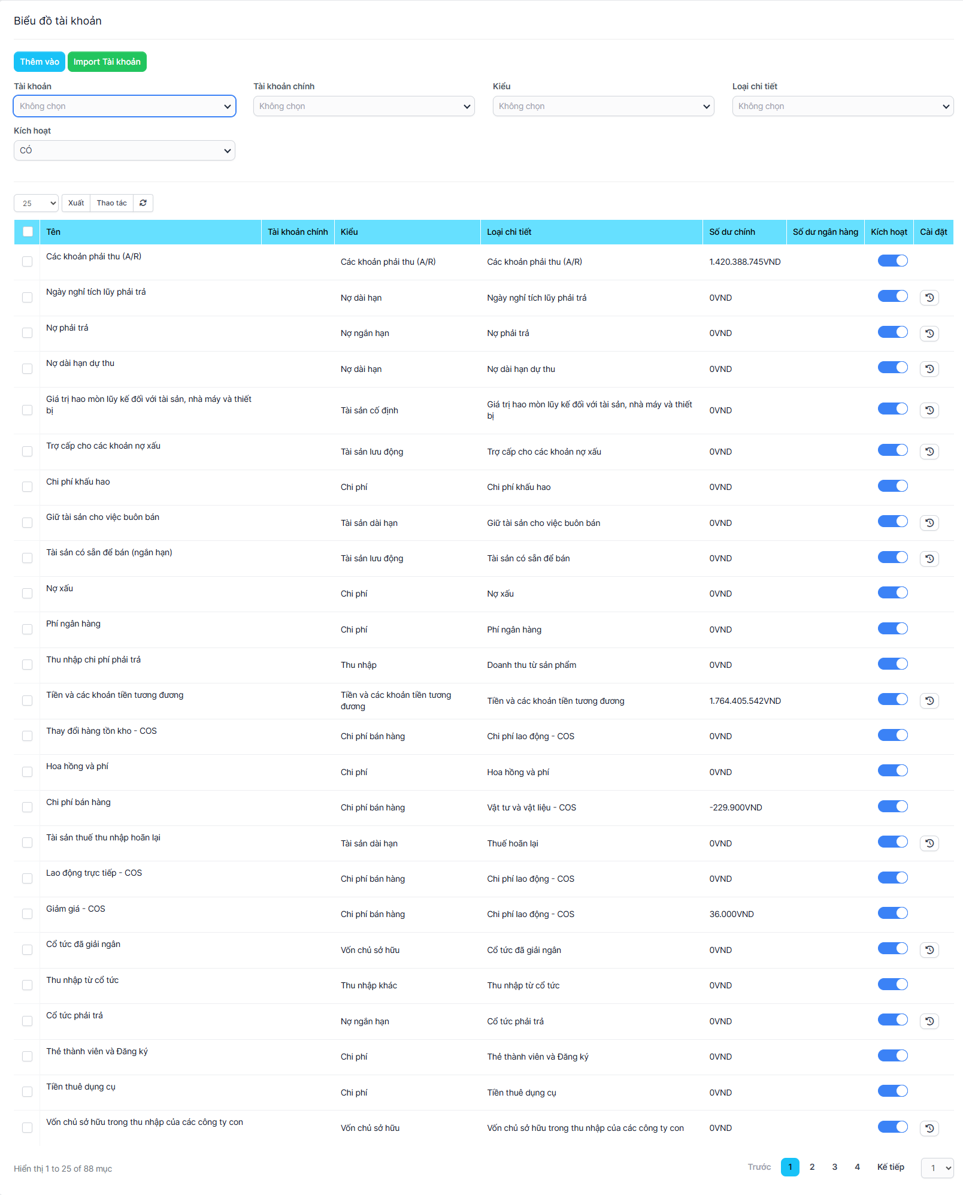Click the Import Tài khoản button
Image resolution: width=963 pixels, height=1195 pixels.
pyautogui.click(x=107, y=62)
